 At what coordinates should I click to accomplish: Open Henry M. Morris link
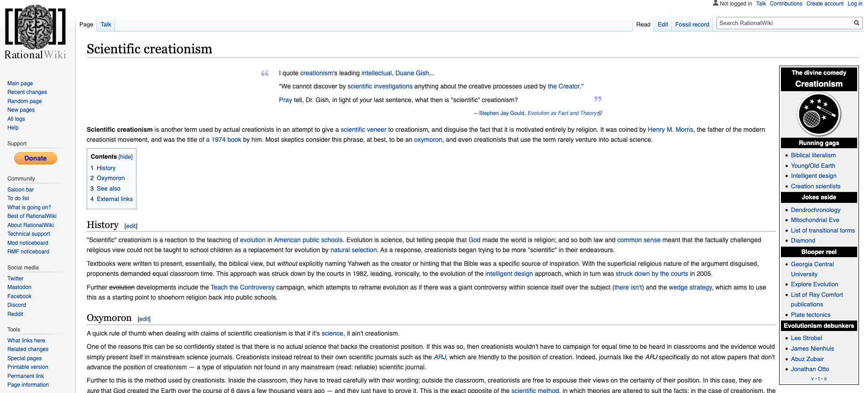pyautogui.click(x=670, y=129)
